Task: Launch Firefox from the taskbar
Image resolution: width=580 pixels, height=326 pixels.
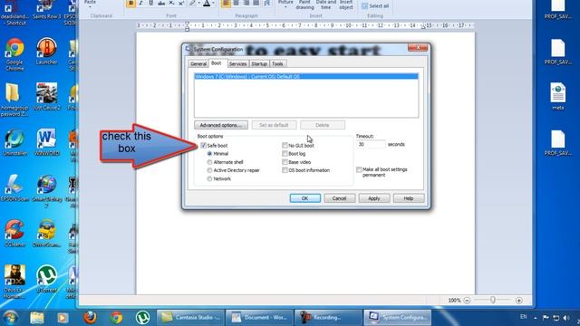Action: point(90,318)
